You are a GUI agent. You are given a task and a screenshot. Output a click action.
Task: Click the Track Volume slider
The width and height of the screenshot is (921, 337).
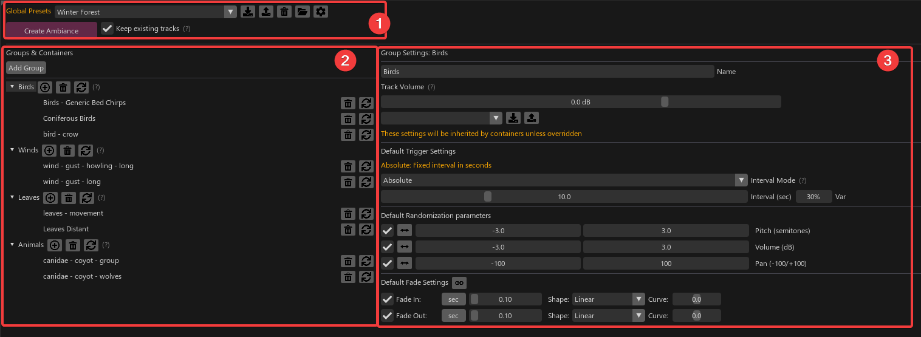tap(581, 102)
